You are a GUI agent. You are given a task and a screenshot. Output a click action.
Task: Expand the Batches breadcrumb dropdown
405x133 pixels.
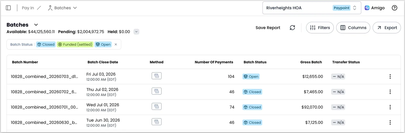[x=75, y=8]
